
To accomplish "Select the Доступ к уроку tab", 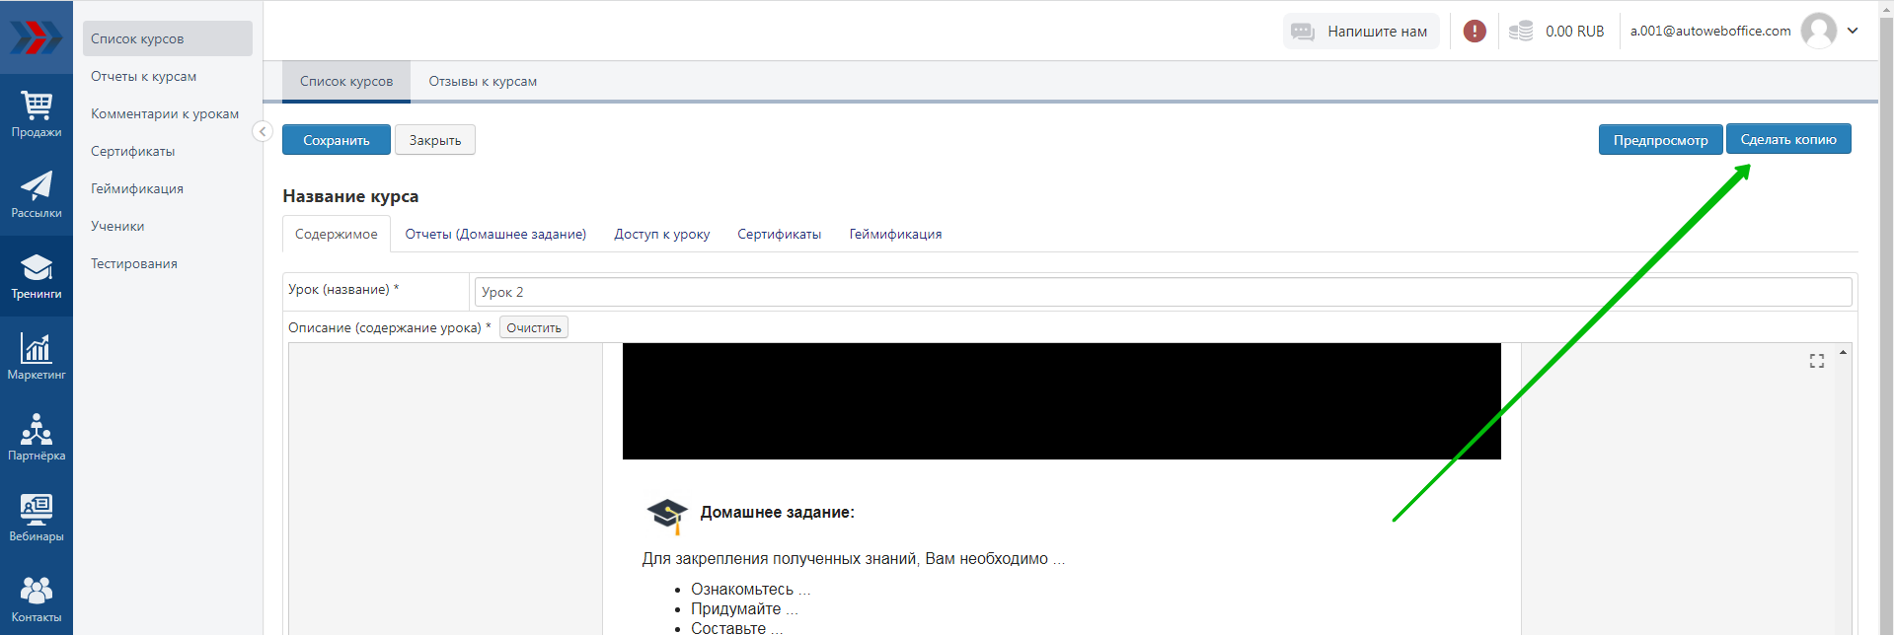I will (661, 235).
